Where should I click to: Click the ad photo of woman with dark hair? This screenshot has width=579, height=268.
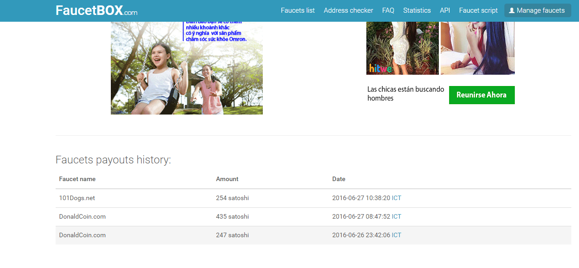[478, 48]
